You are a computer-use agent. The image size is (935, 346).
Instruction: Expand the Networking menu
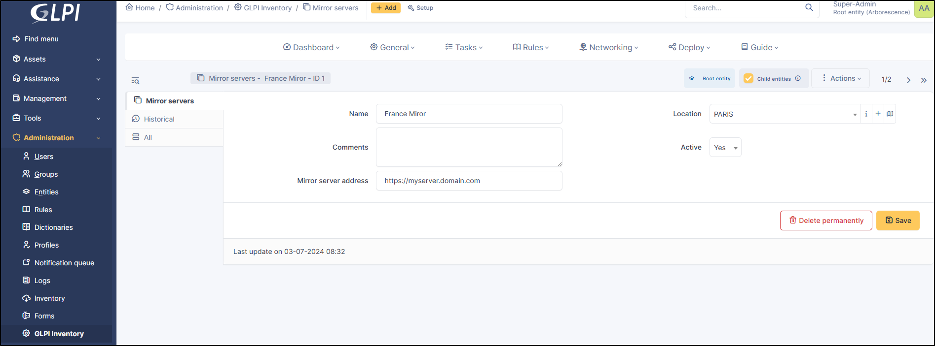click(x=609, y=47)
